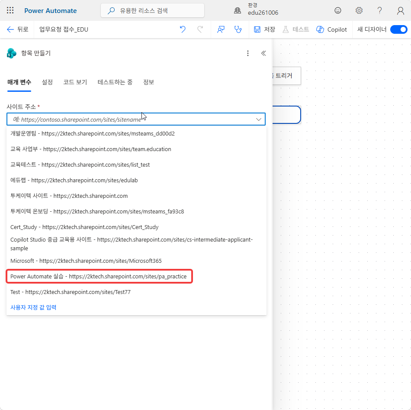Collapse the action panel with double chevron
This screenshot has height=410, width=411.
(x=263, y=53)
